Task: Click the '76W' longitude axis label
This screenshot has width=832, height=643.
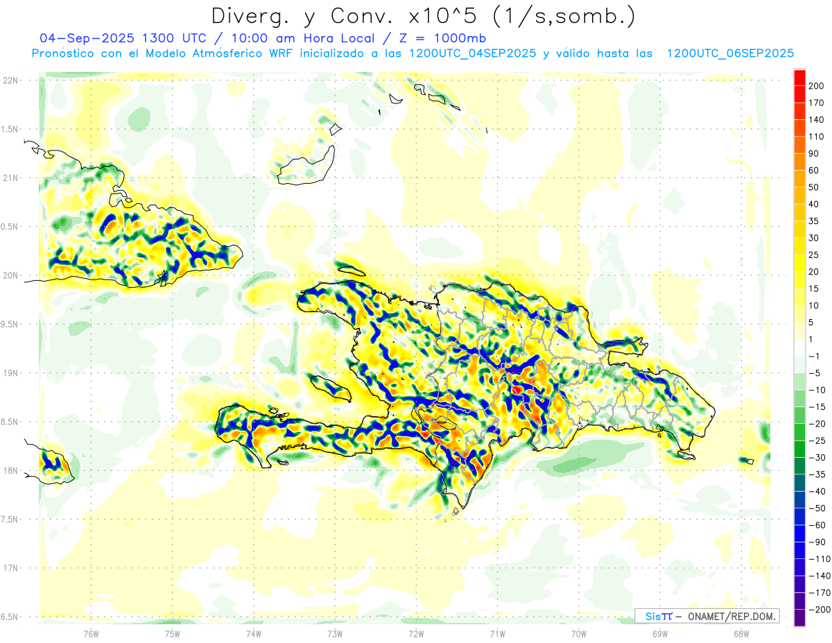Action: pyautogui.click(x=91, y=633)
